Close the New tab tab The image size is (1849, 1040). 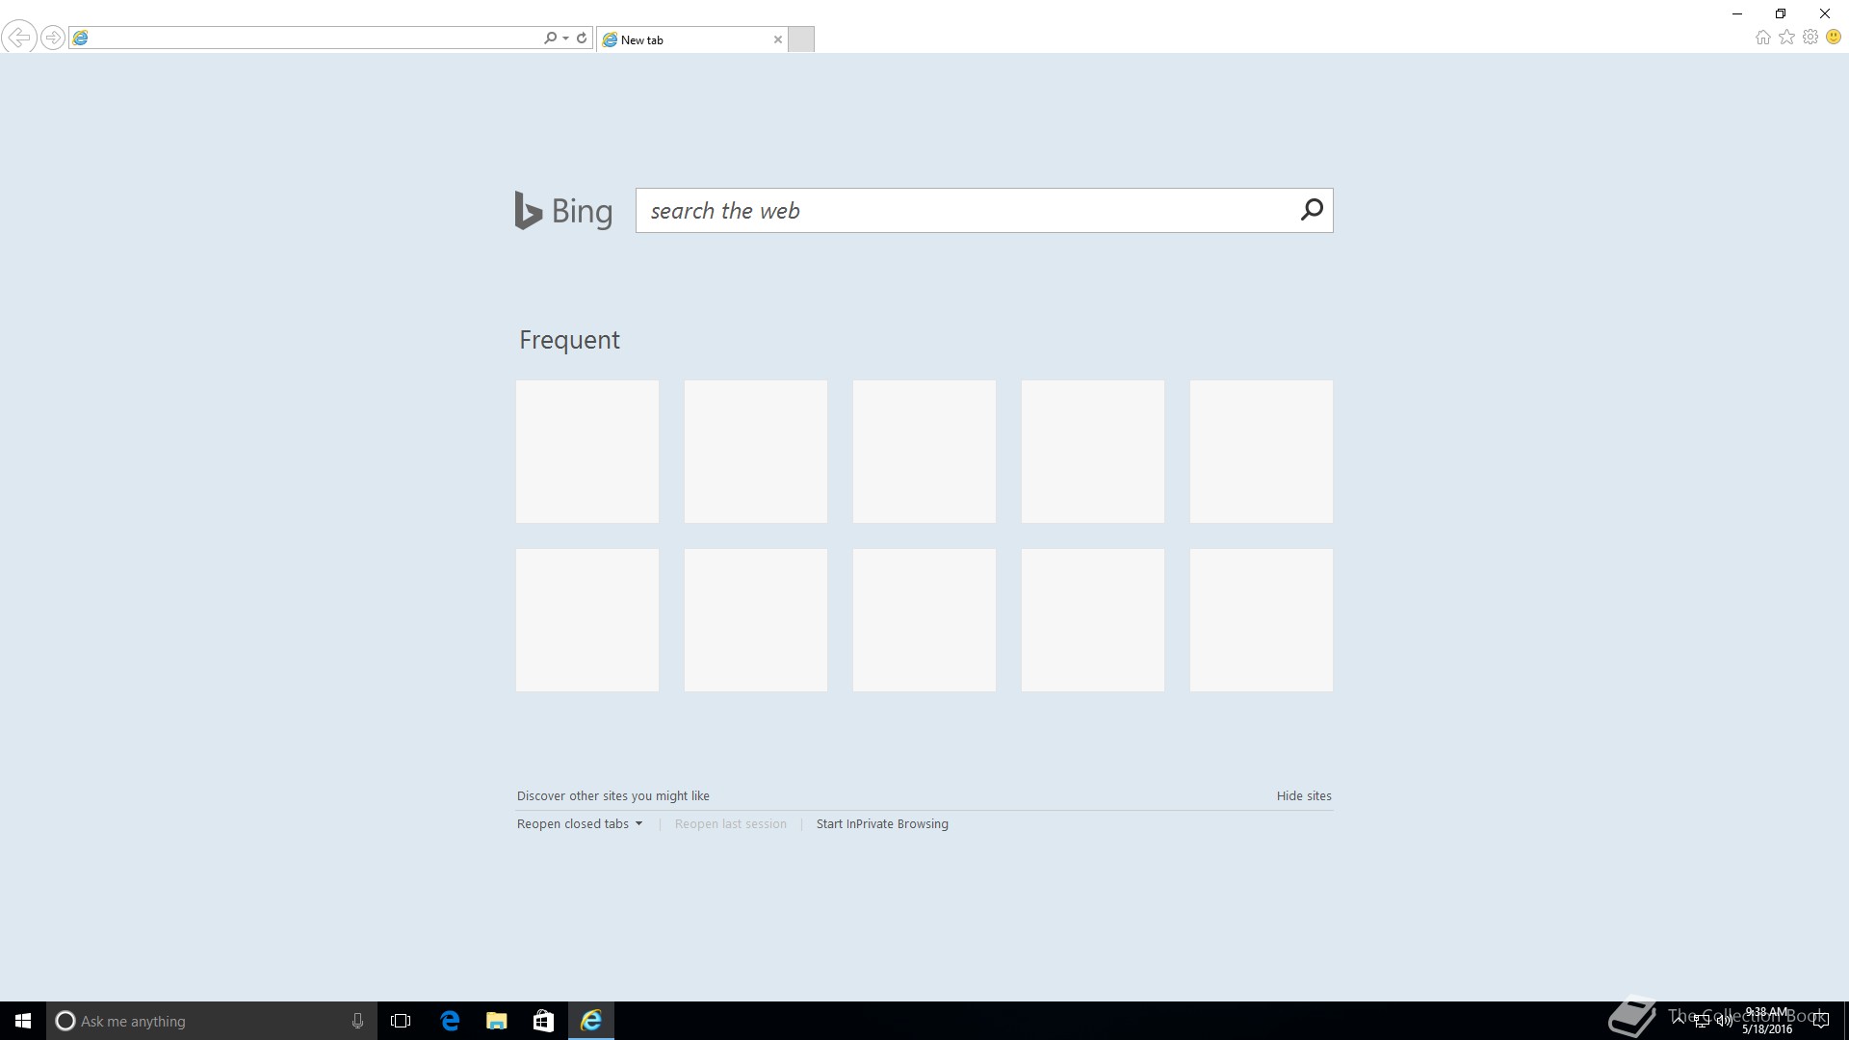click(778, 39)
